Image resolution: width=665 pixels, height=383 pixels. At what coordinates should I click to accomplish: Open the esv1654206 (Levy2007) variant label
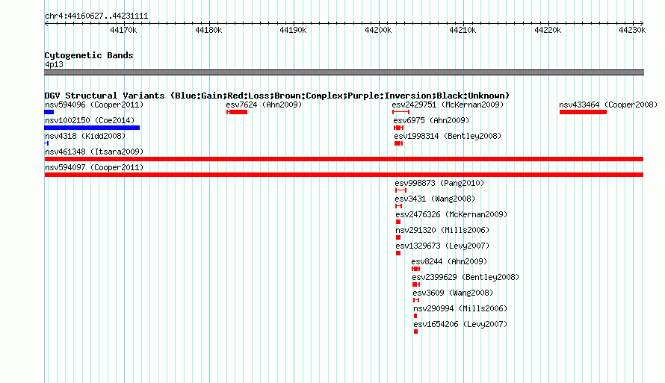point(460,324)
